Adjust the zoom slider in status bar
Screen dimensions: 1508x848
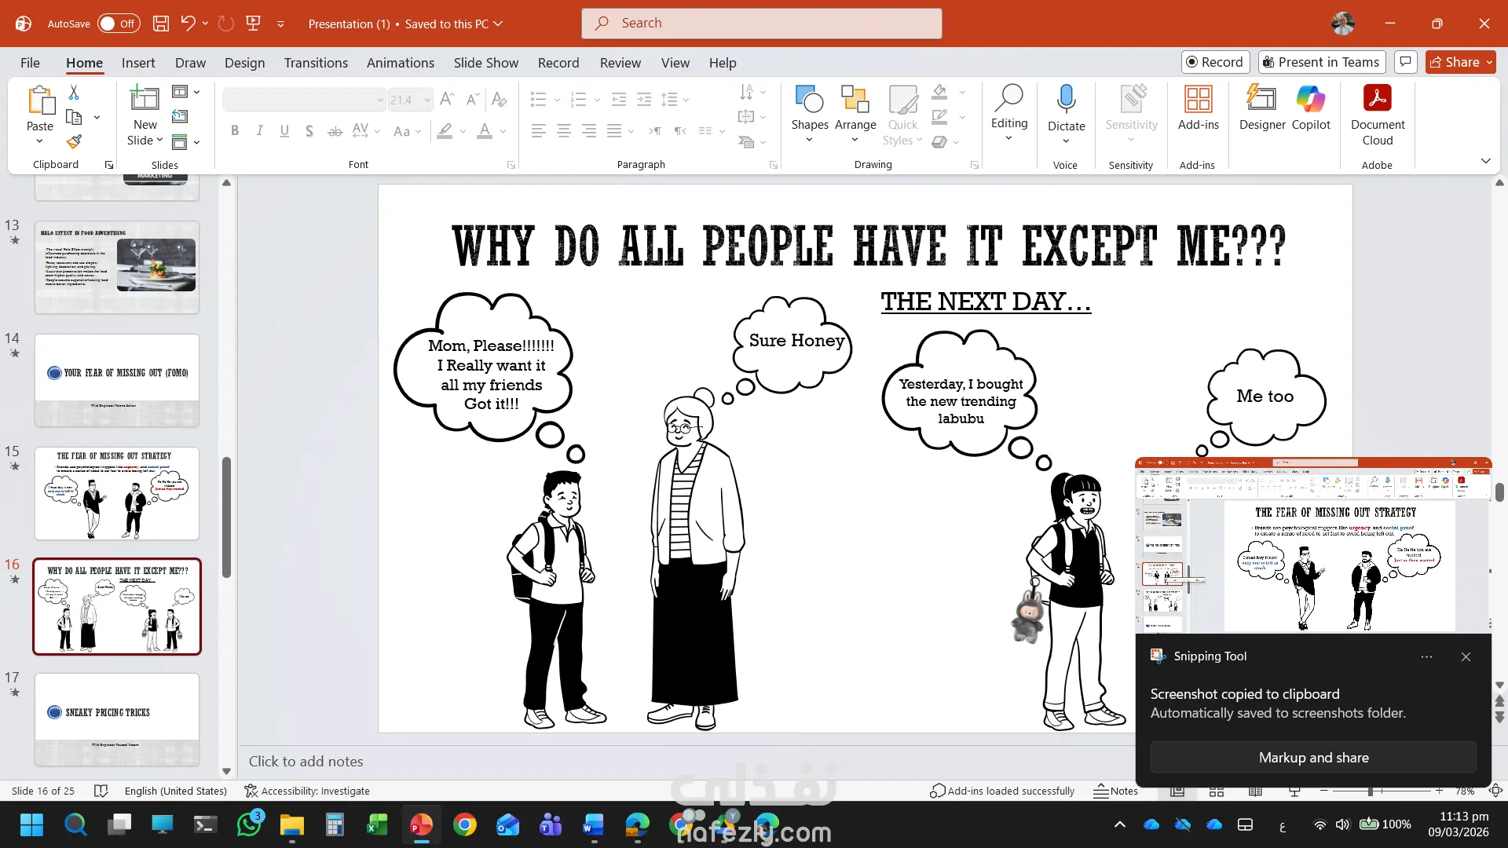[1371, 791]
